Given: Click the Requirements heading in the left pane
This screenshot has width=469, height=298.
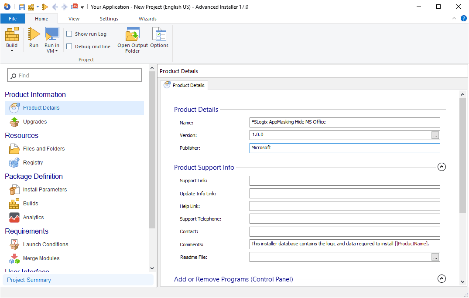Looking at the screenshot, I should click(x=27, y=231).
